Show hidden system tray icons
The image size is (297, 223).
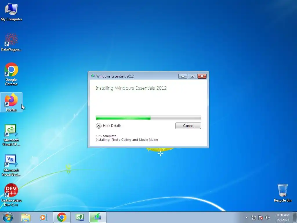[247, 217]
